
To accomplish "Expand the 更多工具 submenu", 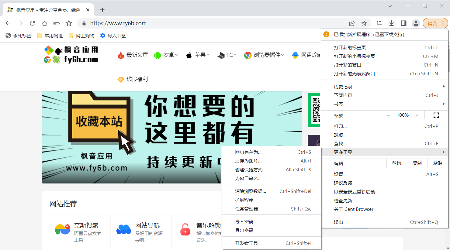I will [384, 152].
